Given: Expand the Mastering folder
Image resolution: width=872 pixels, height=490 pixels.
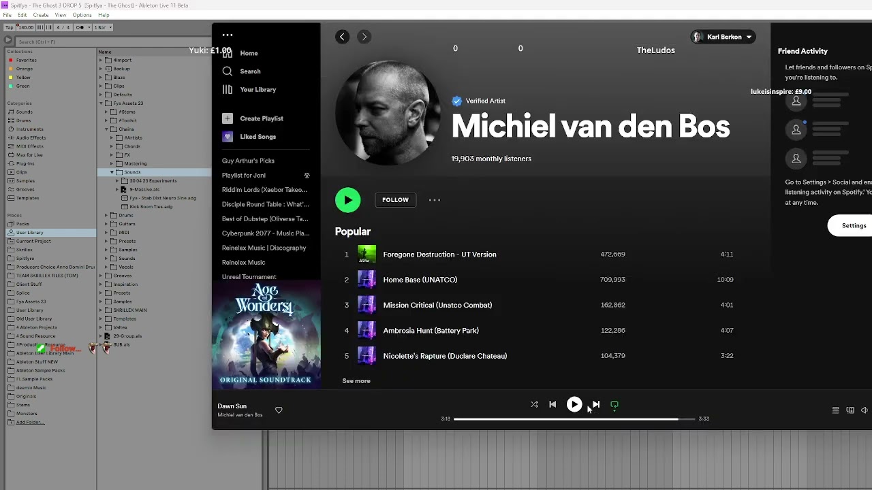Looking at the screenshot, I should click(112, 164).
